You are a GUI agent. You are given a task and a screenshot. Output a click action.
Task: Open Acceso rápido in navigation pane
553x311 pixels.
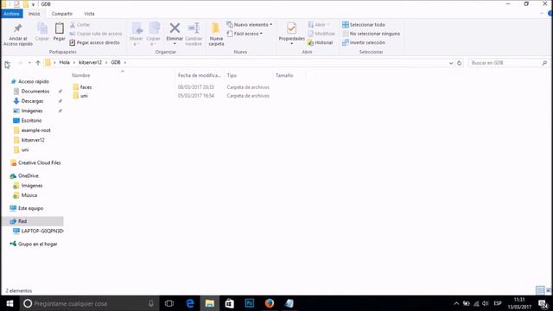[34, 81]
